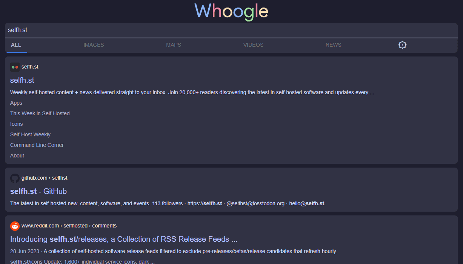Open the settings gear icon
463x264 pixels.
click(402, 45)
